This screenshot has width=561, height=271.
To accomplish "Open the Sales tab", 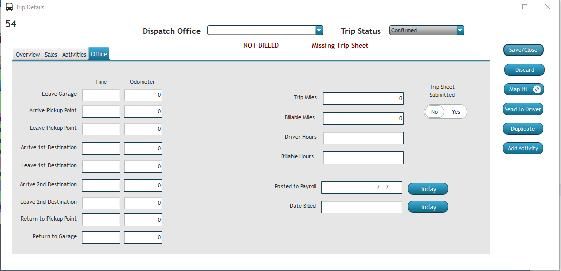I will [51, 55].
